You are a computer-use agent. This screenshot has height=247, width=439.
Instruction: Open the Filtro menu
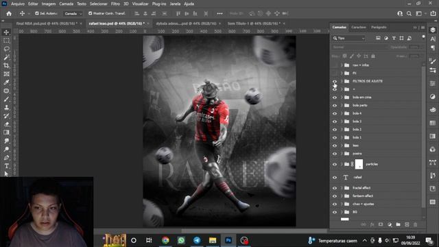point(115,4)
